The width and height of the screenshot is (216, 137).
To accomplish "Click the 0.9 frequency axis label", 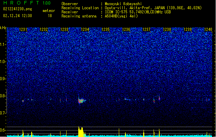I will pos(3,79).
